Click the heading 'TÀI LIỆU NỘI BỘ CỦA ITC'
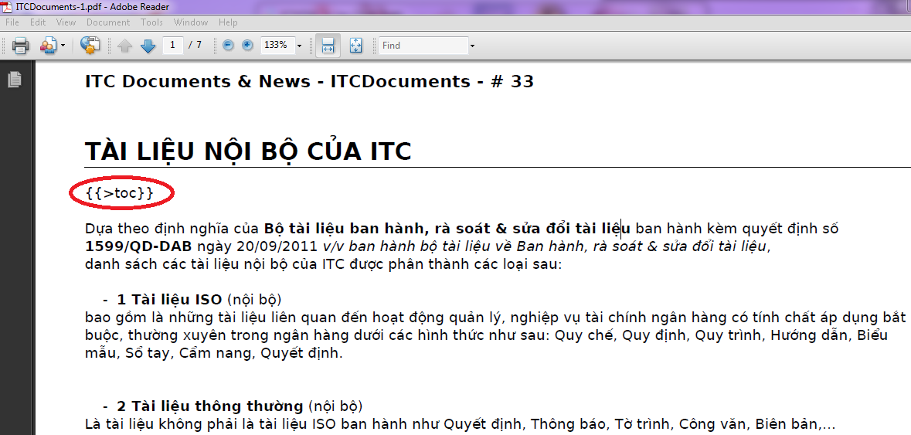This screenshot has height=435, width=911. pos(248,151)
